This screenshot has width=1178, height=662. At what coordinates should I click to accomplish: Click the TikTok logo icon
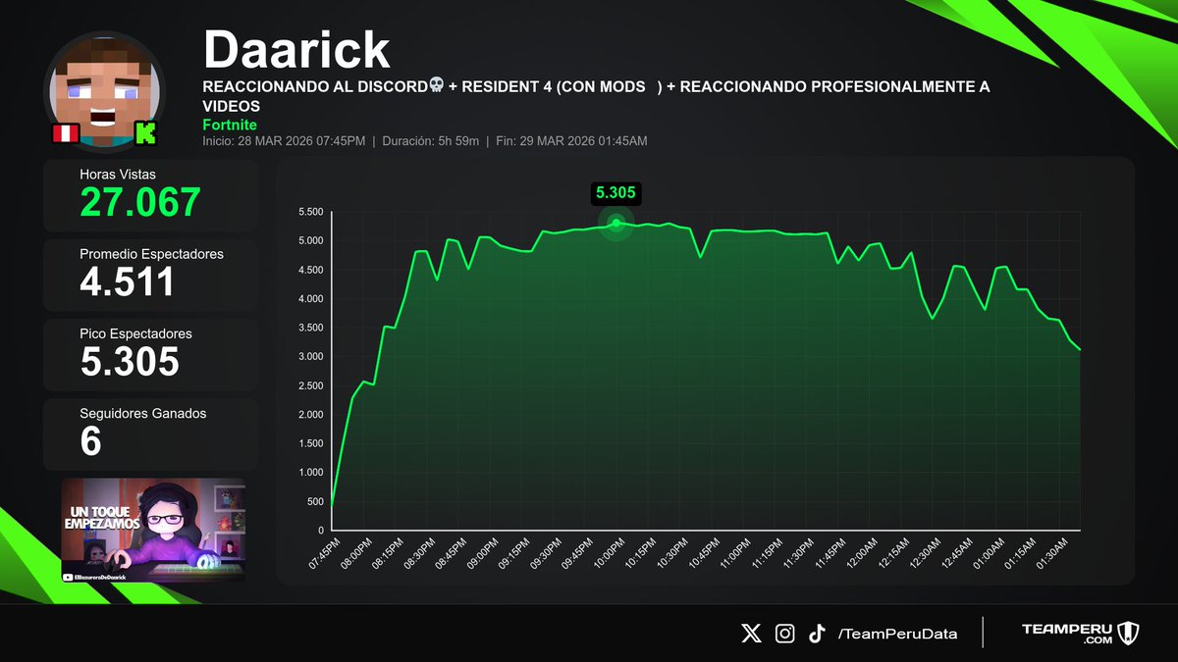(x=817, y=634)
